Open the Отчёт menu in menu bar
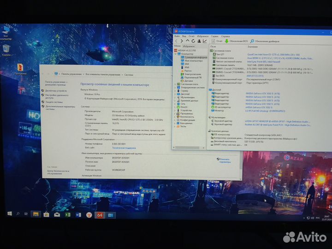 (x=191, y=36)
